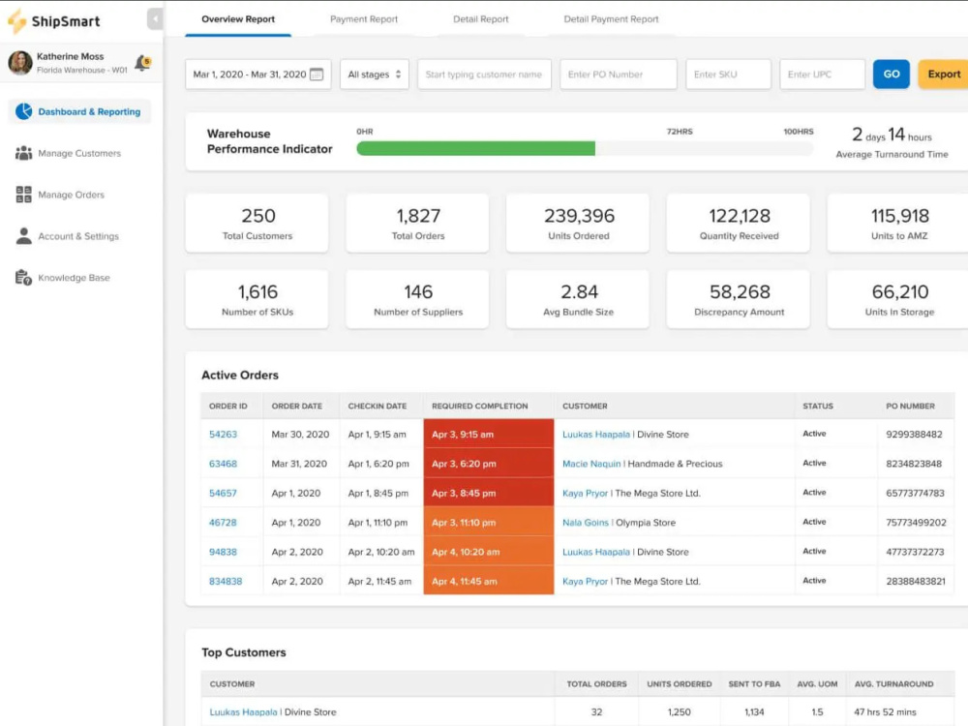The width and height of the screenshot is (968, 726).
Task: Expand the All stages dropdown
Action: (375, 75)
